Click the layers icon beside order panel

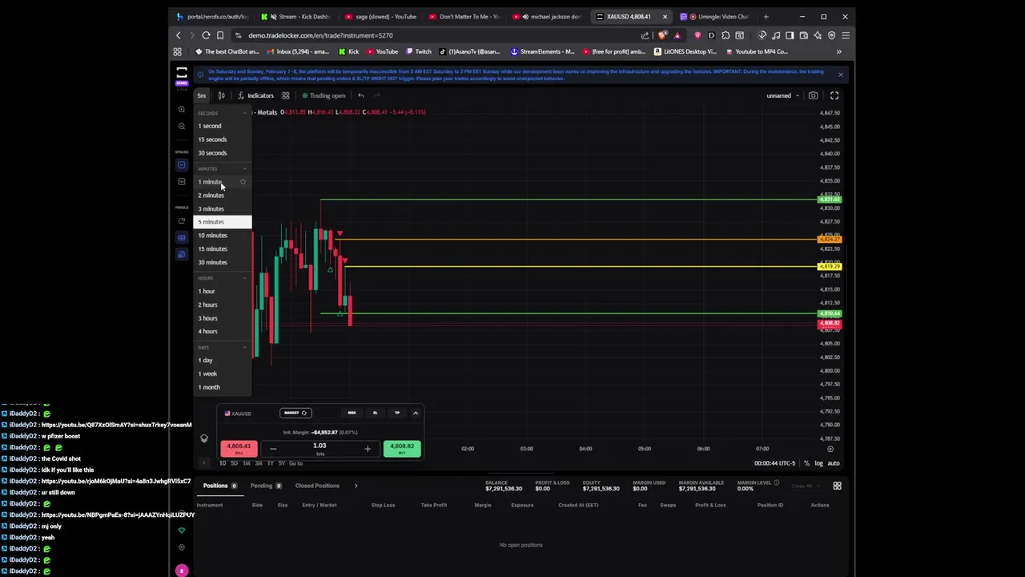pos(204,438)
